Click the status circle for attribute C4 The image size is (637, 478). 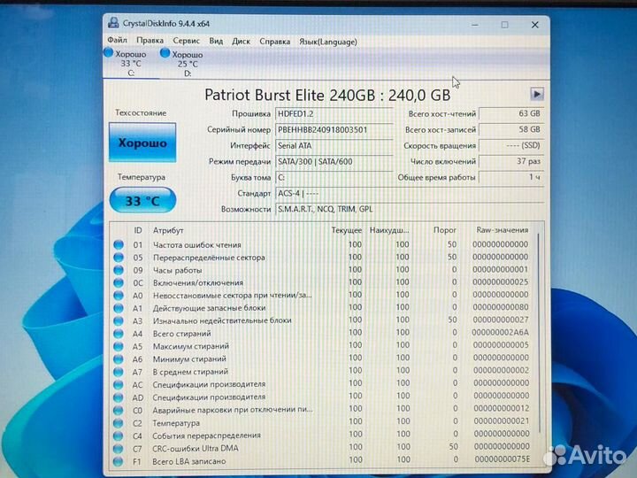(119, 436)
